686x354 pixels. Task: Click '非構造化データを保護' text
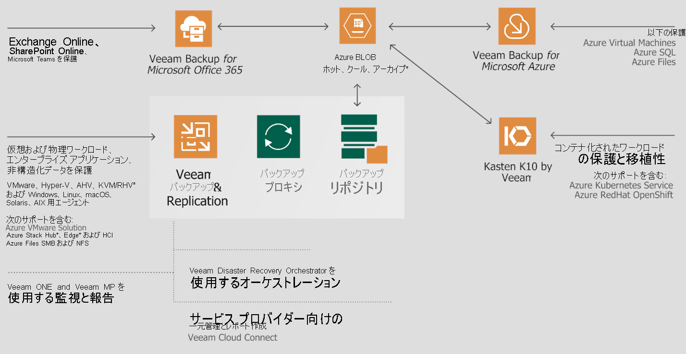(49, 170)
